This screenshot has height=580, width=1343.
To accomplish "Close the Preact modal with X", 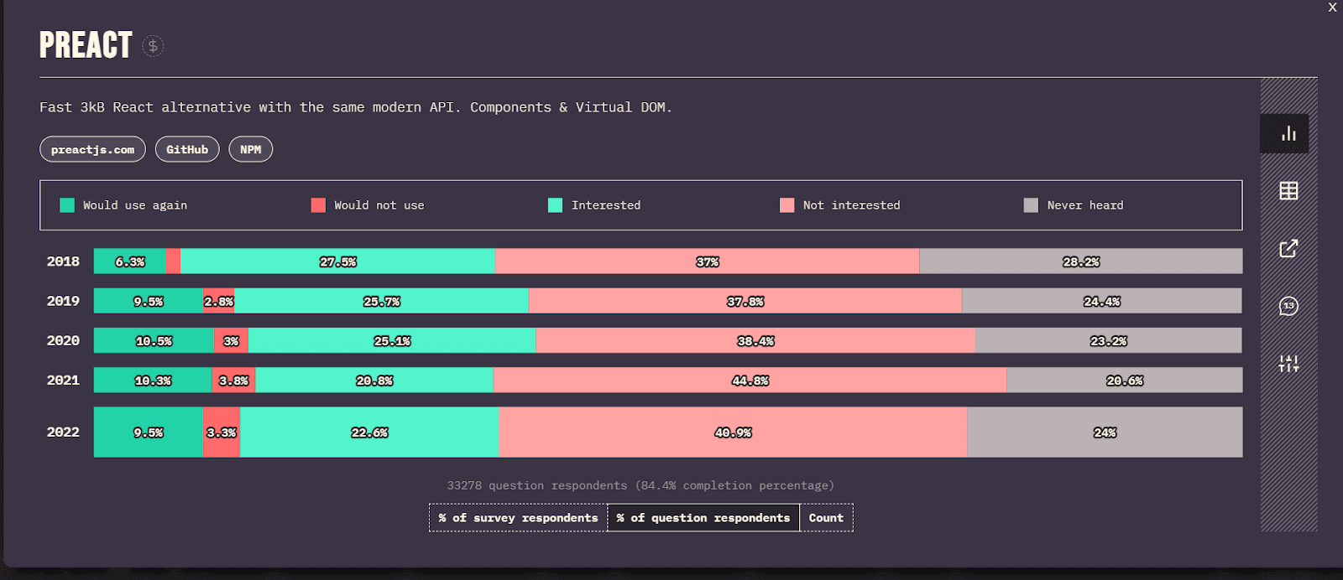I will pyautogui.click(x=1332, y=8).
